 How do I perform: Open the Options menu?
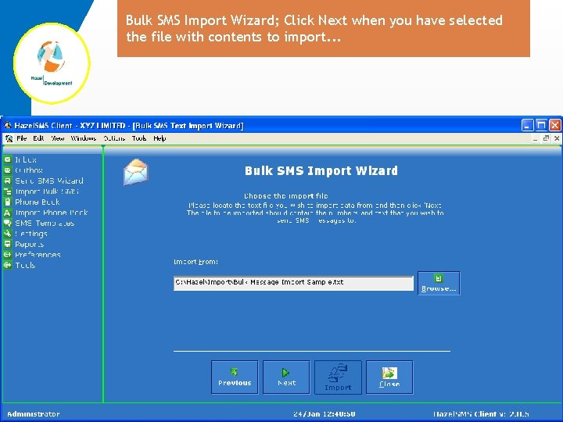[x=114, y=138]
